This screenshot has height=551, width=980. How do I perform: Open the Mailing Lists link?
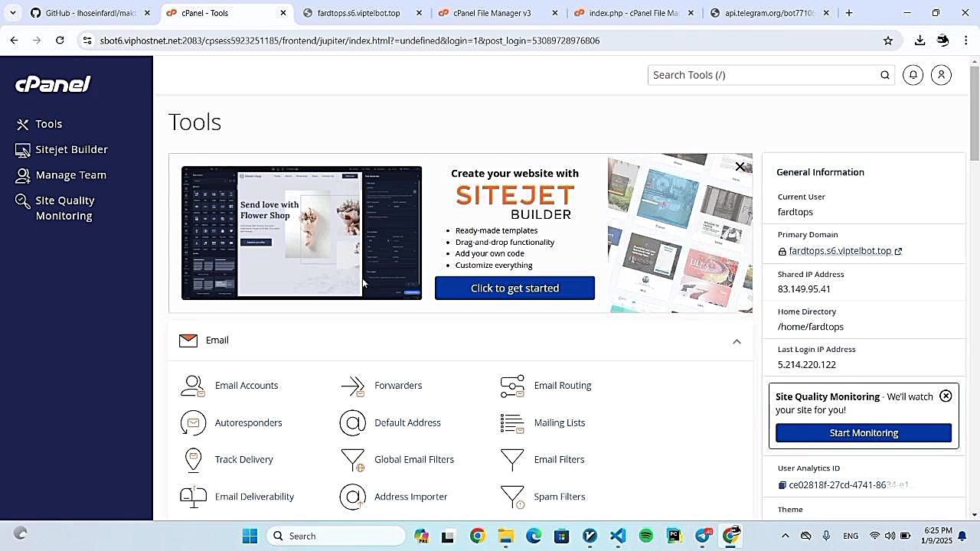560,422
